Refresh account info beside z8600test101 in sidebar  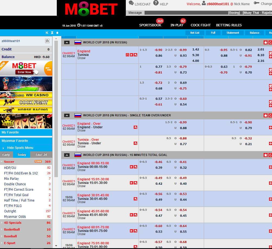click(x=47, y=41)
